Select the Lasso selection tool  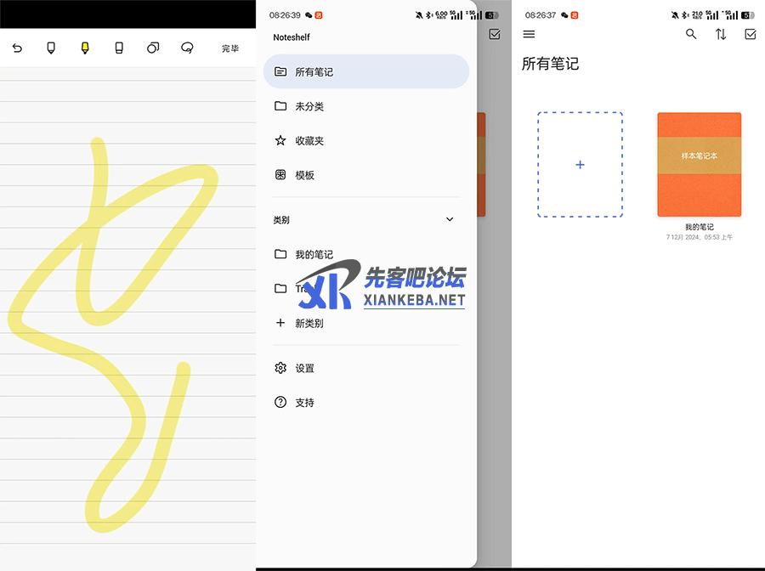[187, 48]
